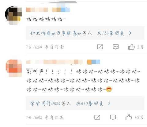
Task: Open the user 如我所愿ya万事胜意ya
Action: pyautogui.click(x=56, y=33)
